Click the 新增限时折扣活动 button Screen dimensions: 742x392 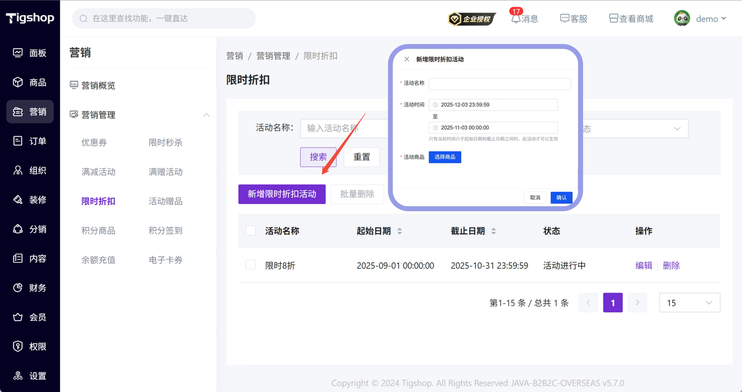pos(282,194)
